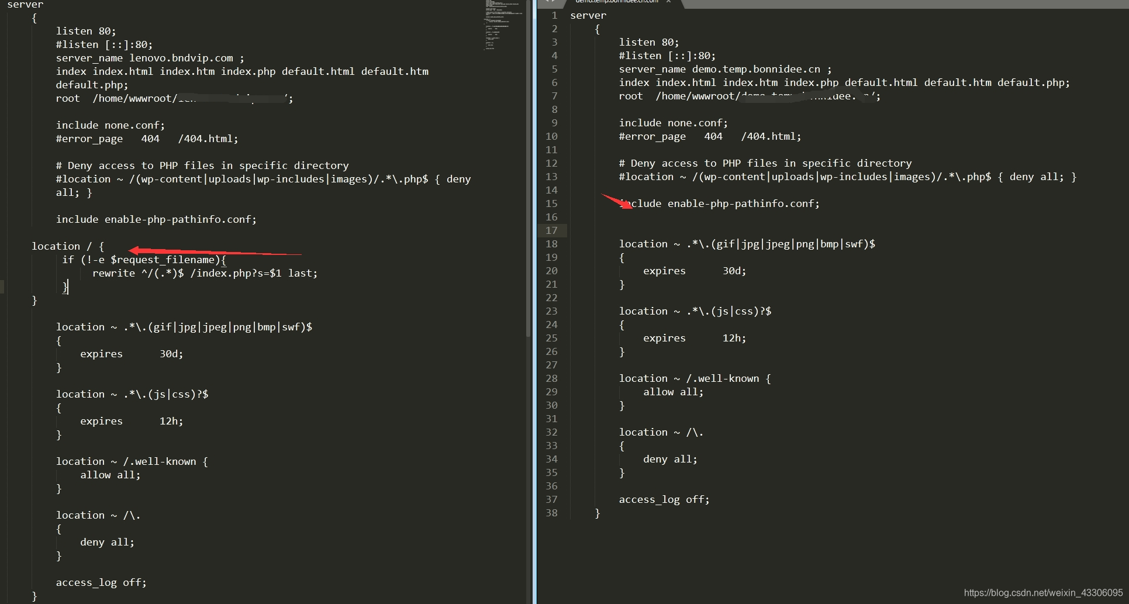Click 'listen 80;' on line 3
Image resolution: width=1129 pixels, height=604 pixels.
[649, 42]
